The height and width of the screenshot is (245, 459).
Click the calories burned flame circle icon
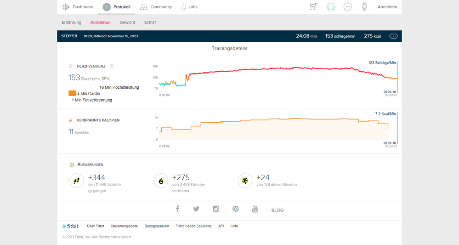(x=161, y=181)
